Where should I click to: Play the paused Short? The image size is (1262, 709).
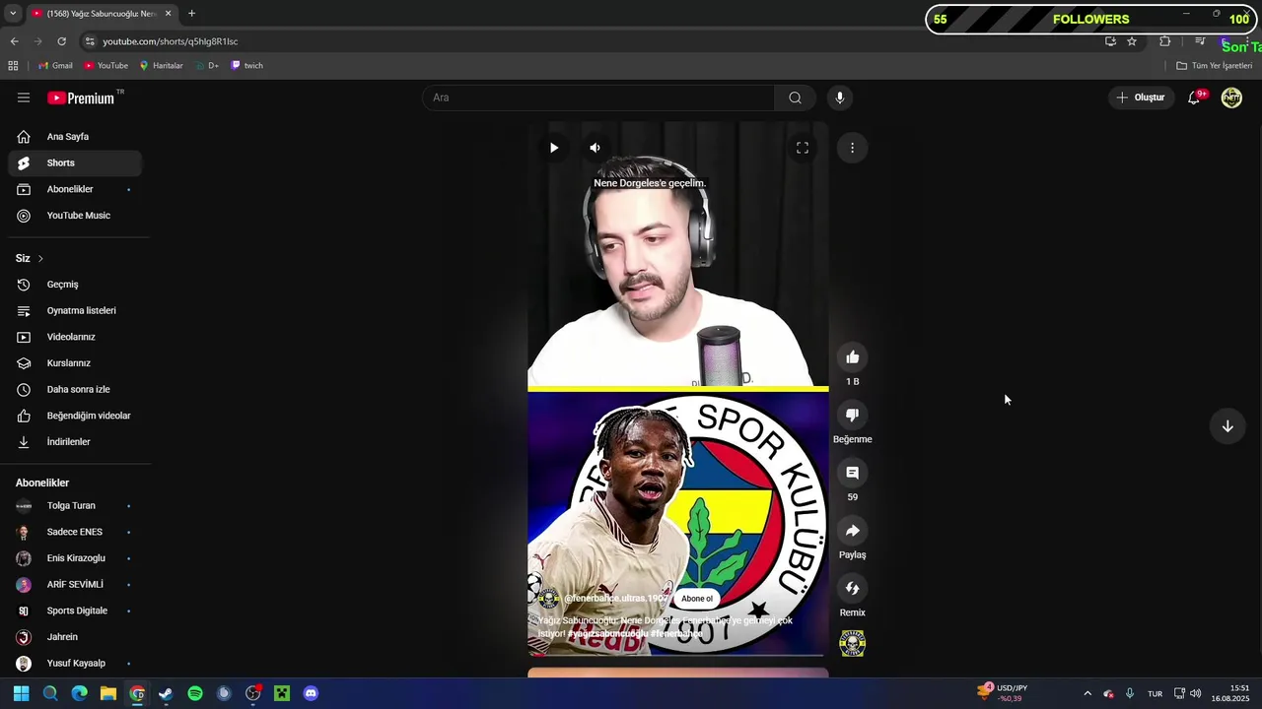click(554, 148)
